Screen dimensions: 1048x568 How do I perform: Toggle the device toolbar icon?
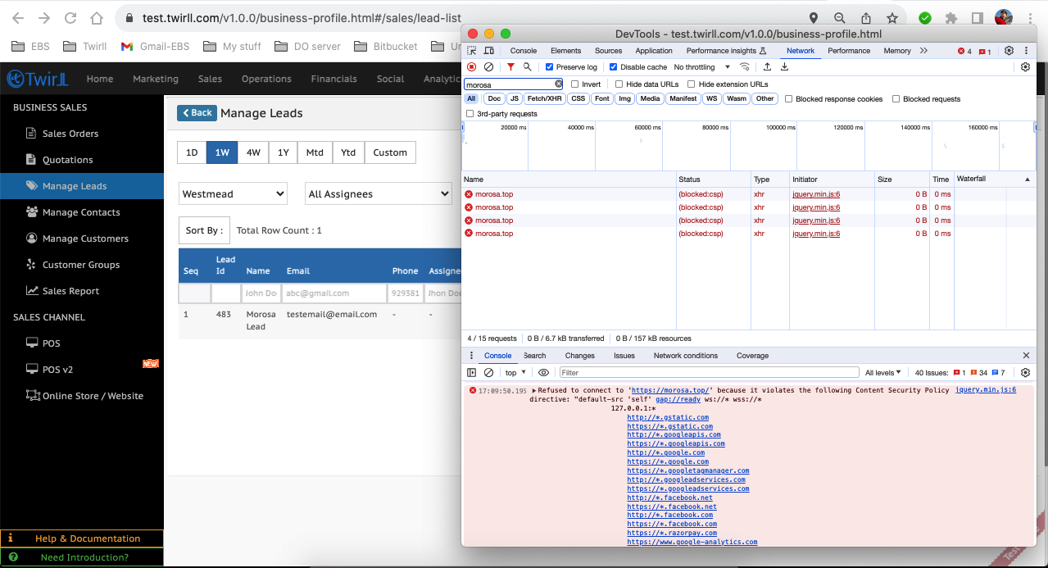tap(489, 51)
